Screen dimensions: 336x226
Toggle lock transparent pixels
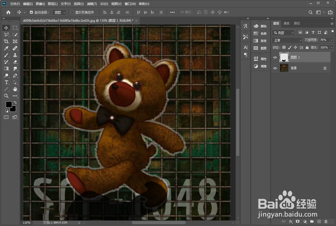point(284,48)
